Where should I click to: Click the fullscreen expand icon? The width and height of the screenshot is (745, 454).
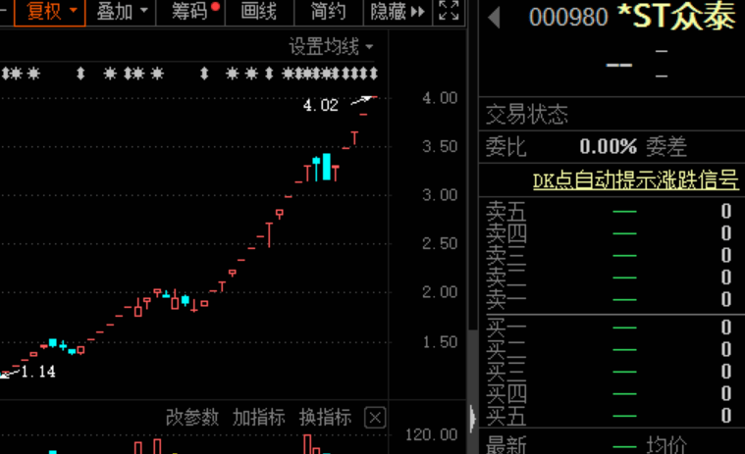449,12
